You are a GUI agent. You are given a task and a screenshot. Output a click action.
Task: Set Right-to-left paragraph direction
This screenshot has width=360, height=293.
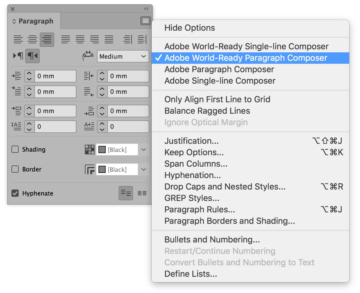pos(33,56)
